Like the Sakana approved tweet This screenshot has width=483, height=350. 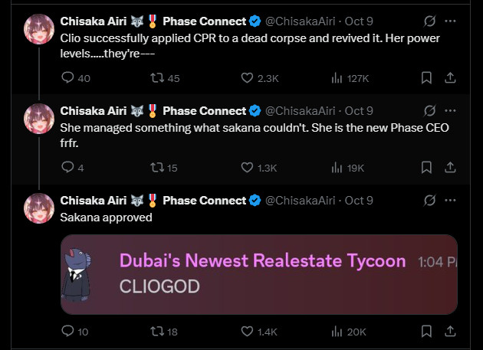[x=248, y=332]
